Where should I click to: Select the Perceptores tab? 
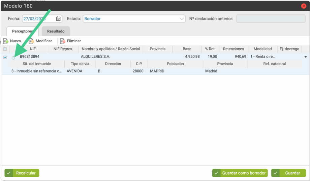(x=22, y=31)
